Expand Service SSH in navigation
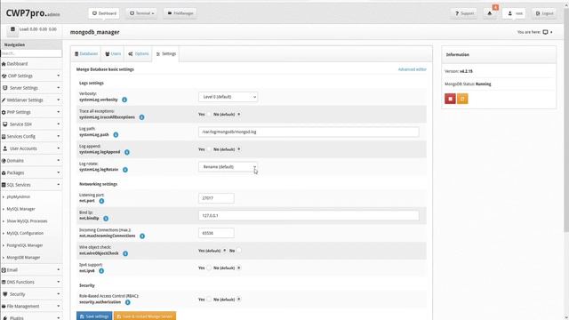This screenshot has height=320, width=569. pos(31,124)
